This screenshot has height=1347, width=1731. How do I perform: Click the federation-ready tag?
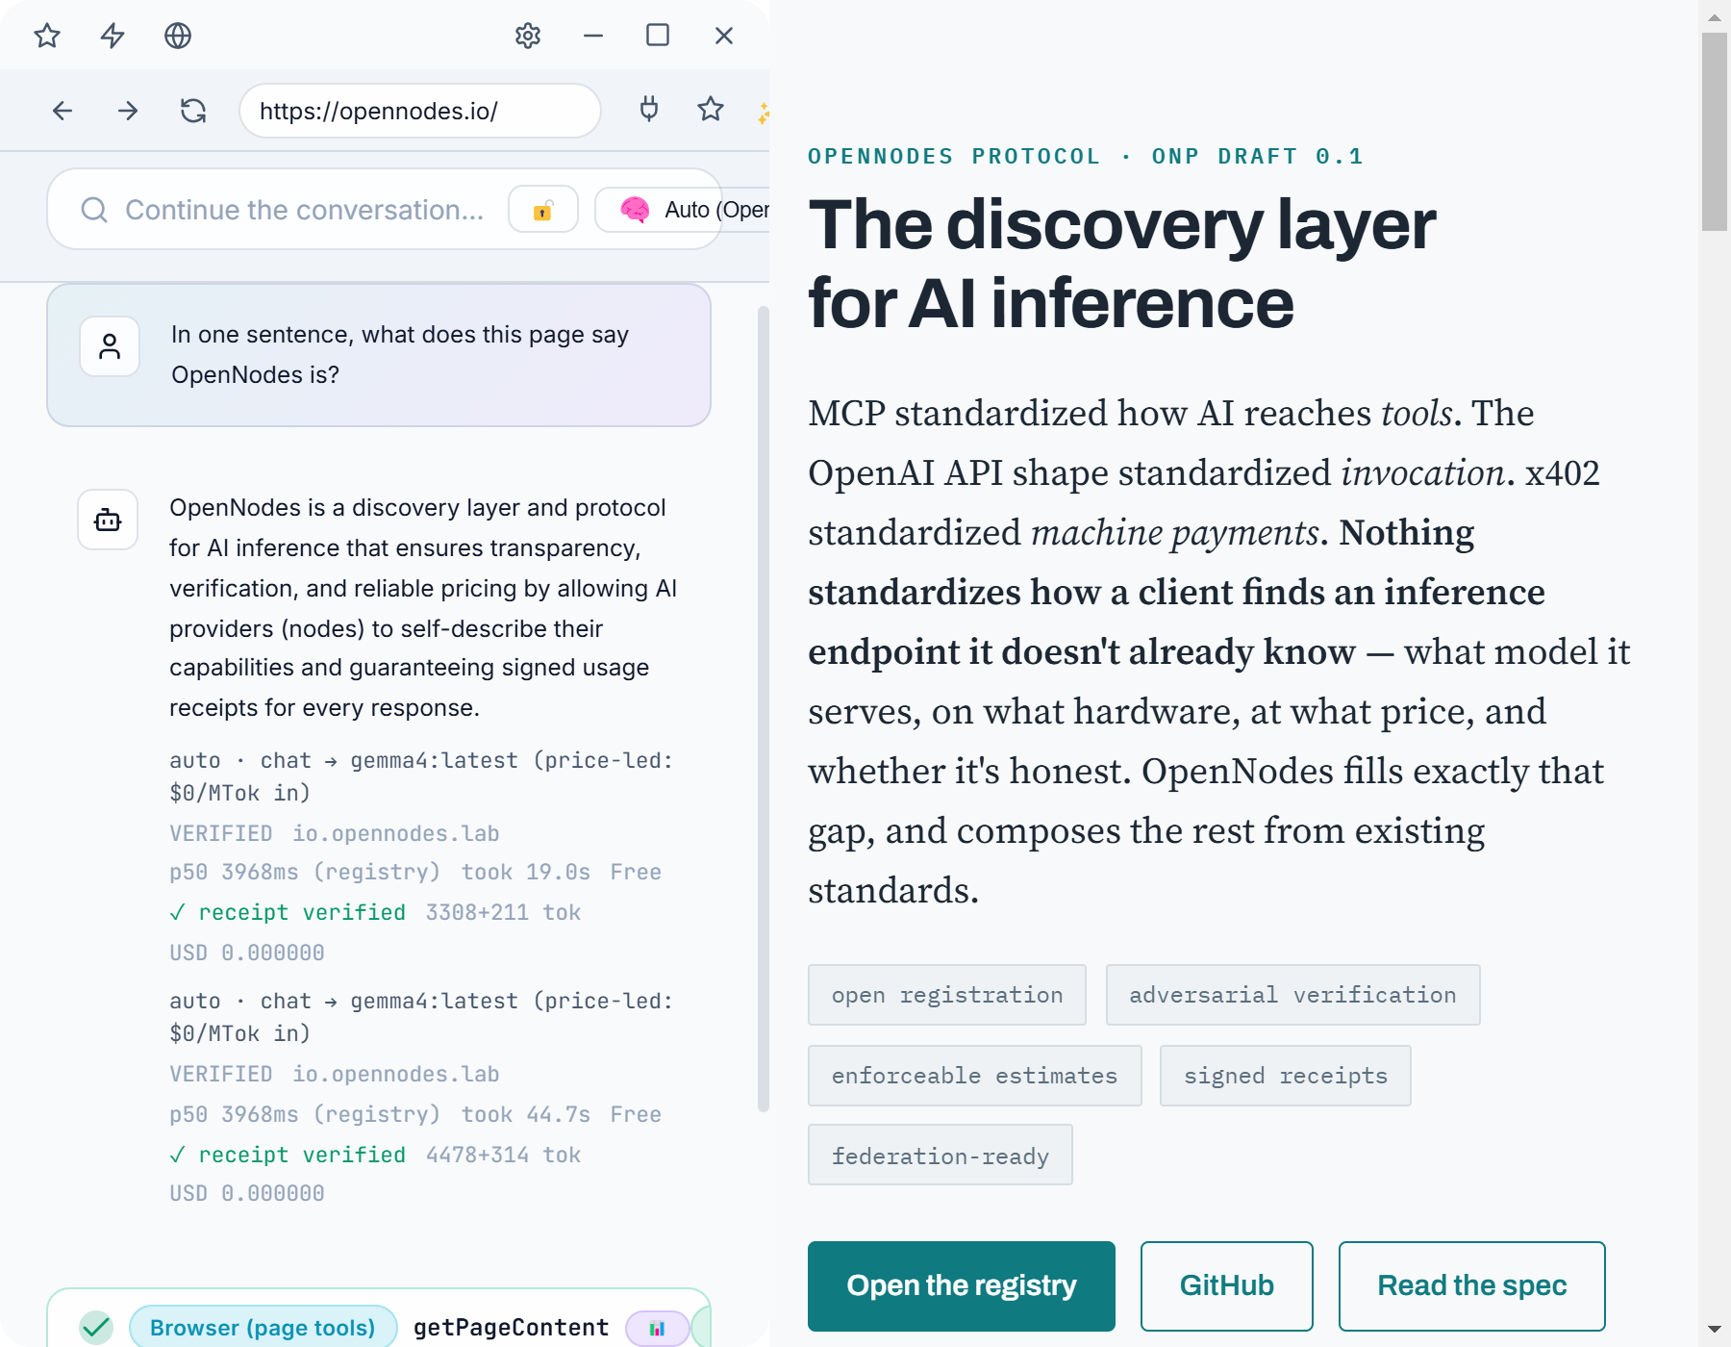(x=941, y=1156)
